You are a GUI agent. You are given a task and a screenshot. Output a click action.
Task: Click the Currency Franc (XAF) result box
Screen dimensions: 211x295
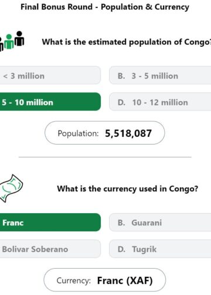pos(105,280)
